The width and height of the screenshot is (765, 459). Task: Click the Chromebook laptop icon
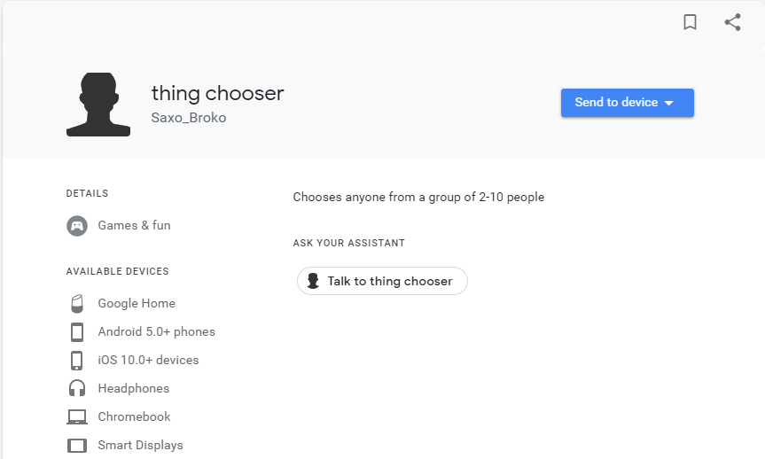pyautogui.click(x=77, y=416)
